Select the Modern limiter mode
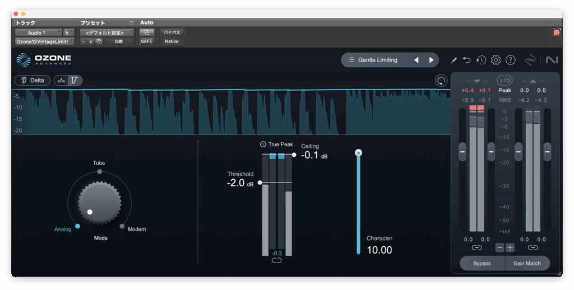This screenshot has width=574, height=290. click(122, 226)
